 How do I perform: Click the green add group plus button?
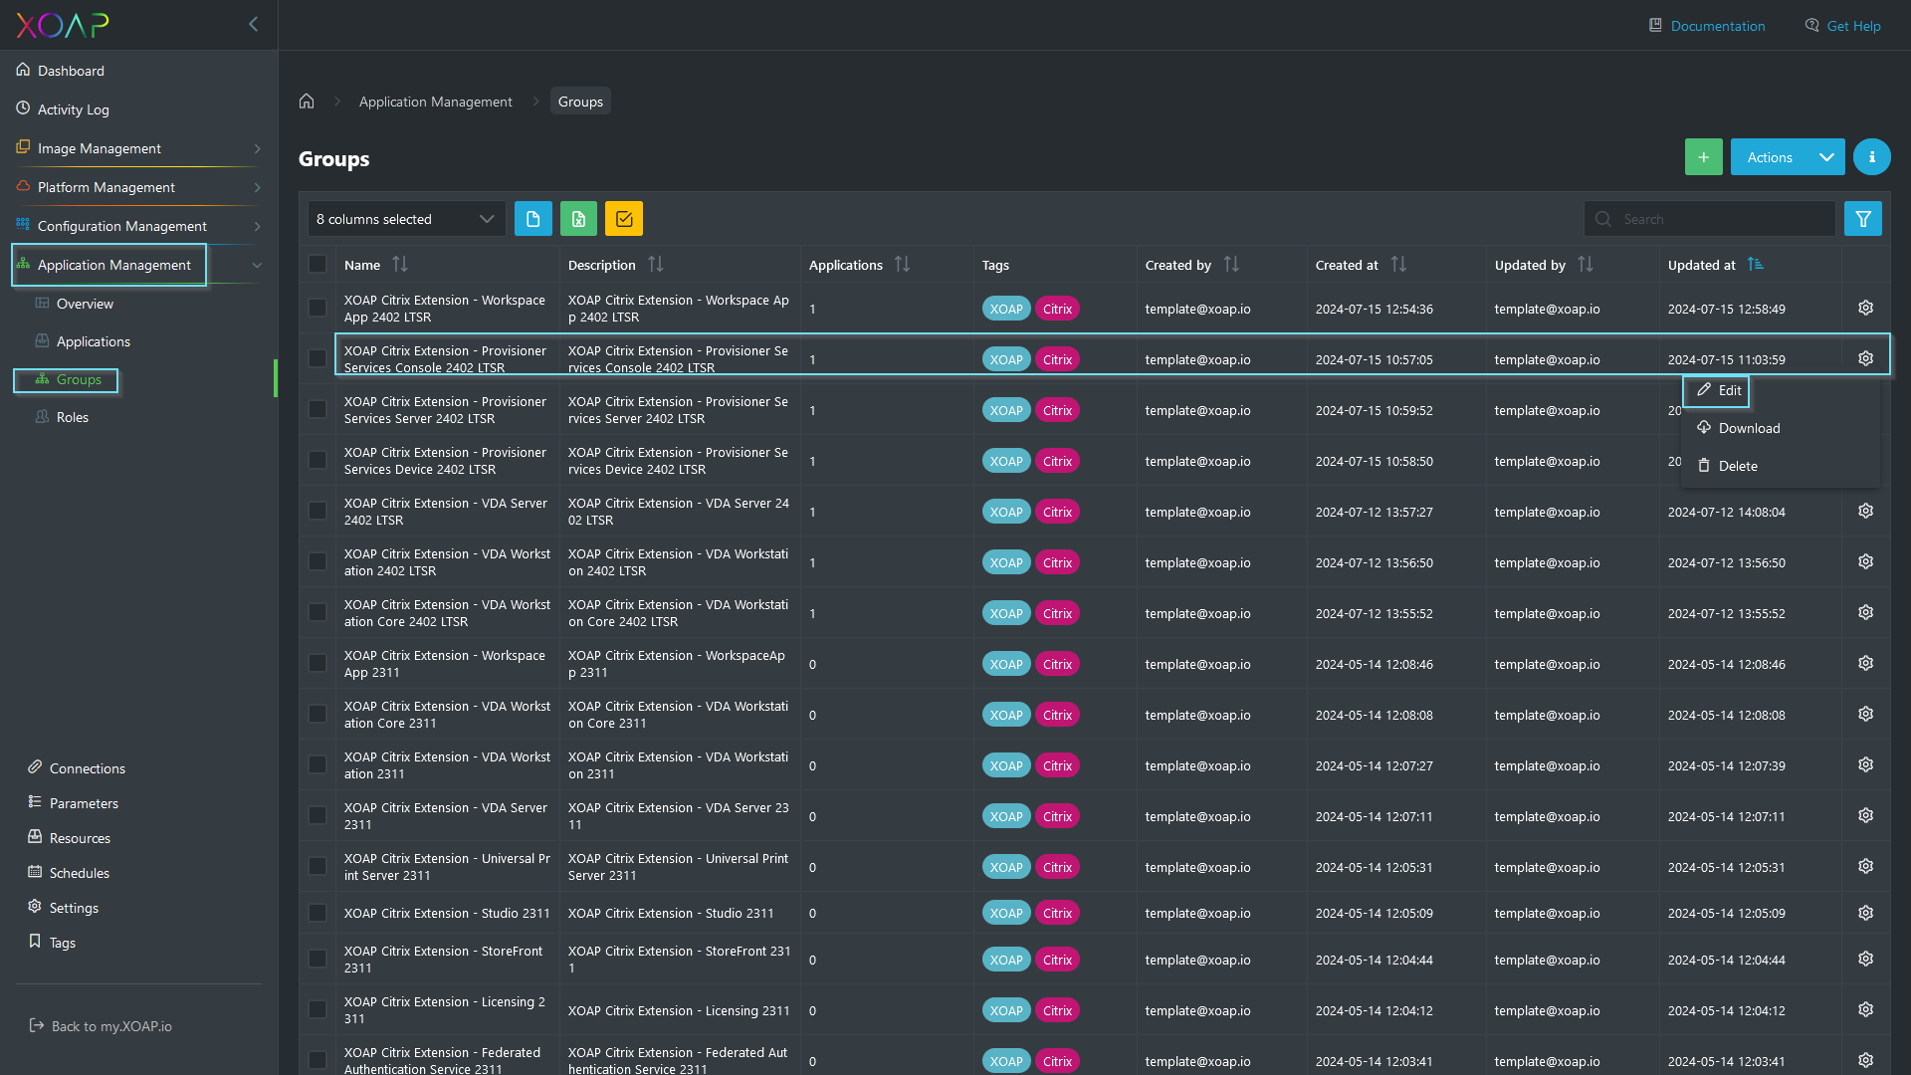coord(1703,157)
